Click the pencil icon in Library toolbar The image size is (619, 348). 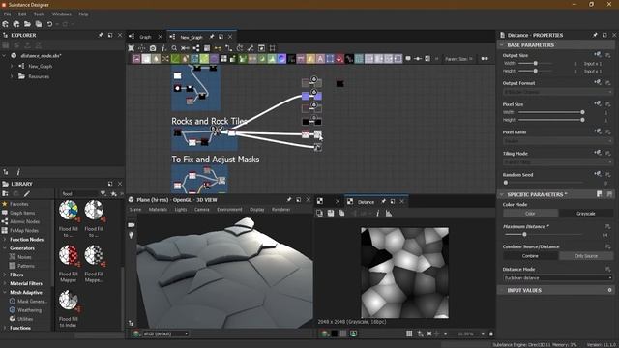click(x=26, y=193)
